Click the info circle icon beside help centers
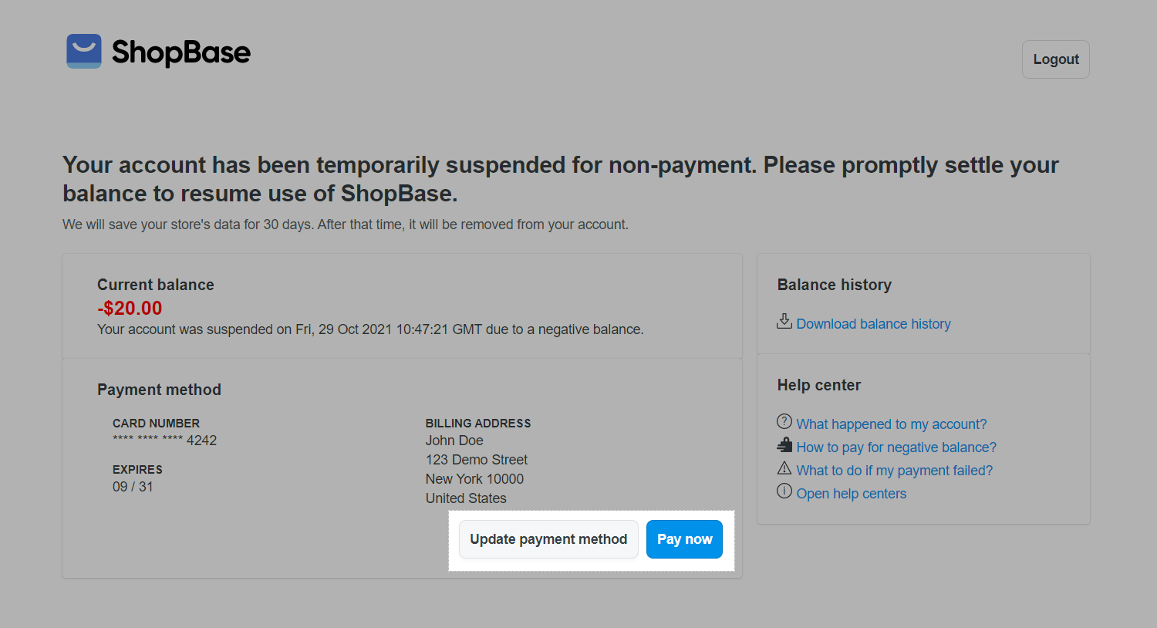Image resolution: width=1157 pixels, height=628 pixels. [x=784, y=491]
